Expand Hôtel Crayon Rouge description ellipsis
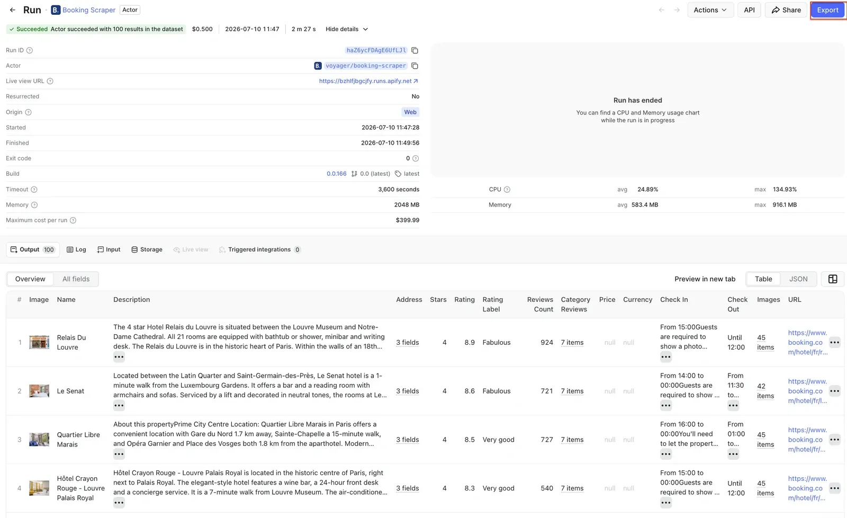 [119, 503]
